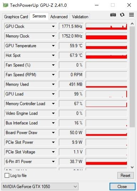
Task: Click the Reset button
Action: tap(126, 176)
